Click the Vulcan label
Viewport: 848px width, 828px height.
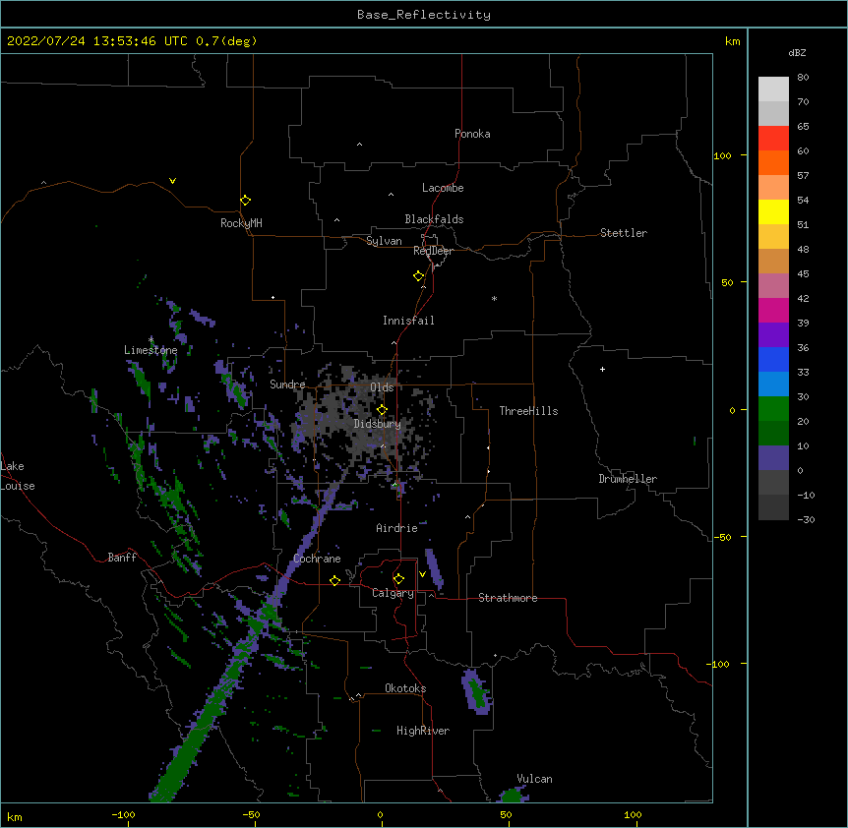[534, 779]
